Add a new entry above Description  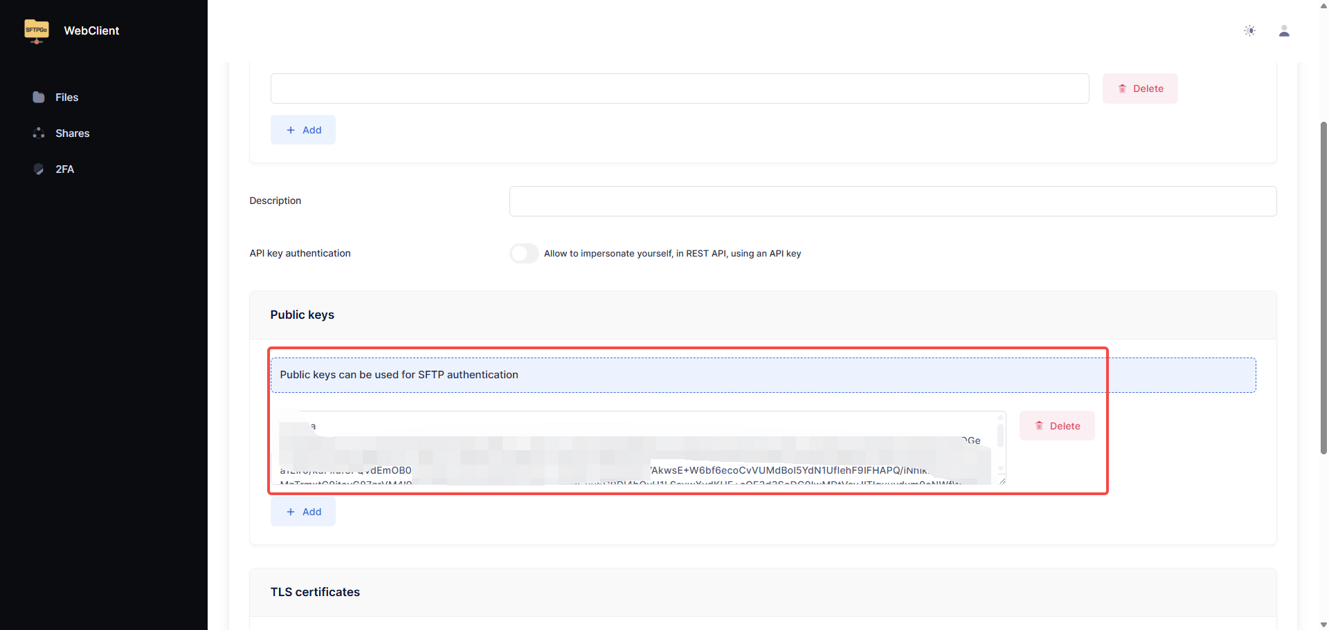pyautogui.click(x=303, y=130)
